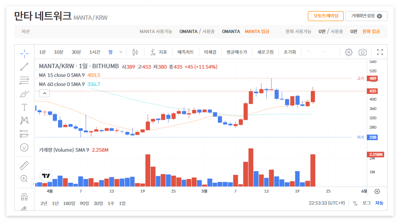Click the TradingView logo

click(46, 176)
